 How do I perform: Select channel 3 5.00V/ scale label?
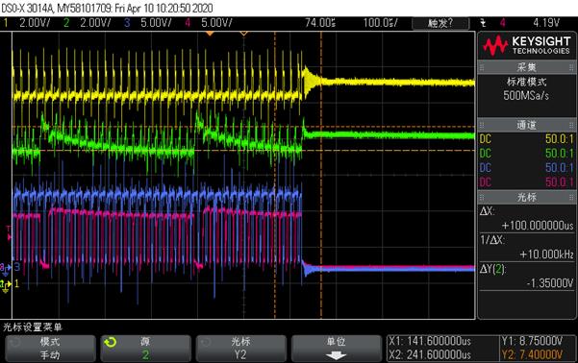click(x=156, y=23)
